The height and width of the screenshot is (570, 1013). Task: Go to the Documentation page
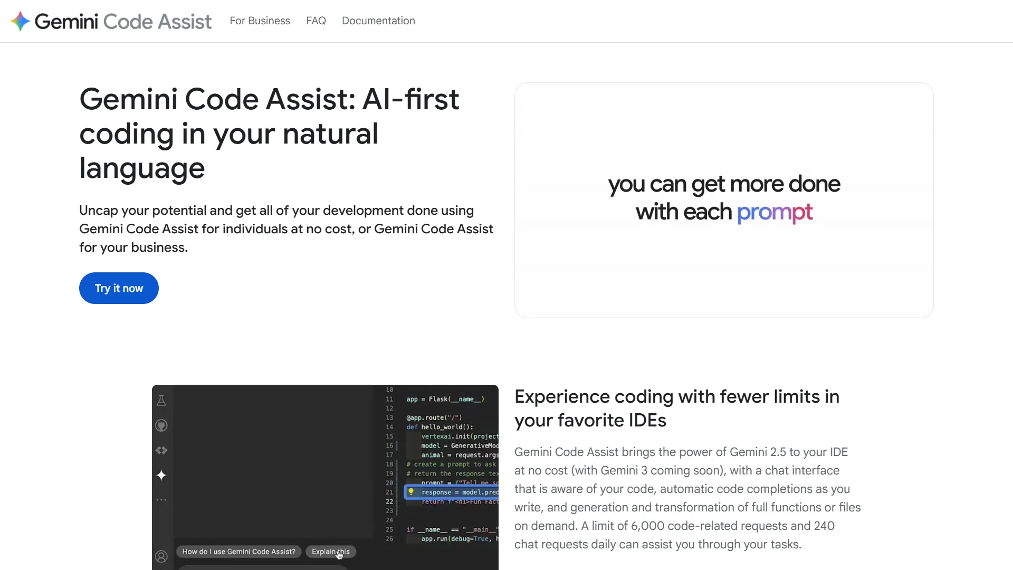tap(378, 21)
